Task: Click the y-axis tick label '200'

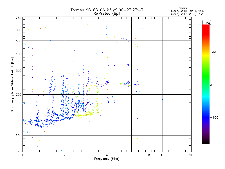Action: [x=19, y=95]
